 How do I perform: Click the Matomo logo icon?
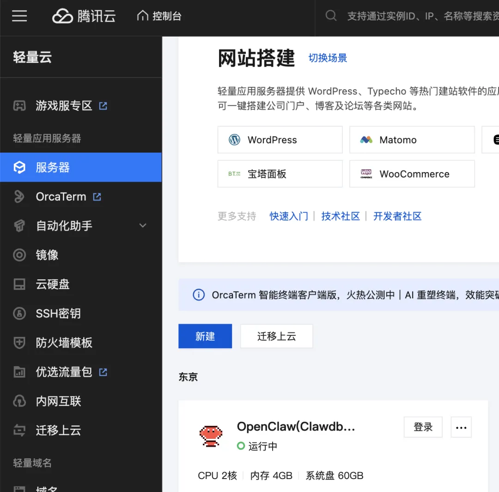(366, 140)
